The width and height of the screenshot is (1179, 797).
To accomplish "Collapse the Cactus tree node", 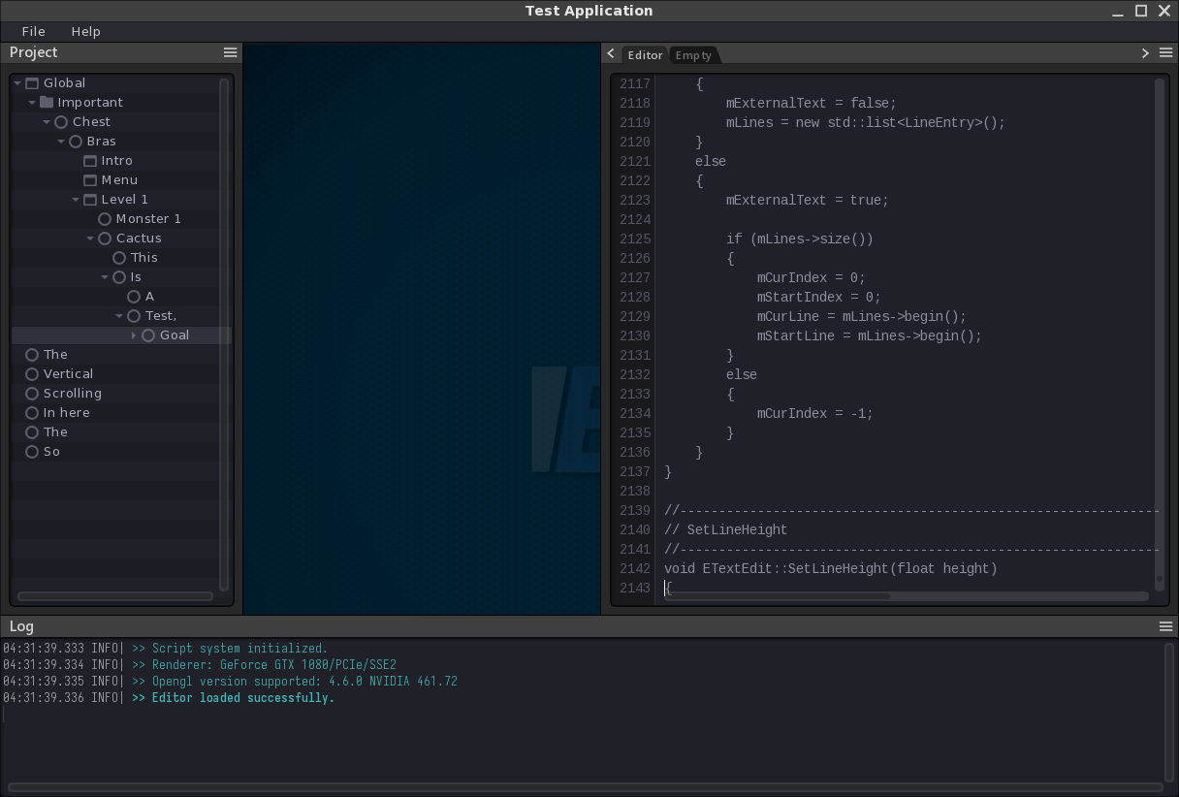I will [90, 239].
